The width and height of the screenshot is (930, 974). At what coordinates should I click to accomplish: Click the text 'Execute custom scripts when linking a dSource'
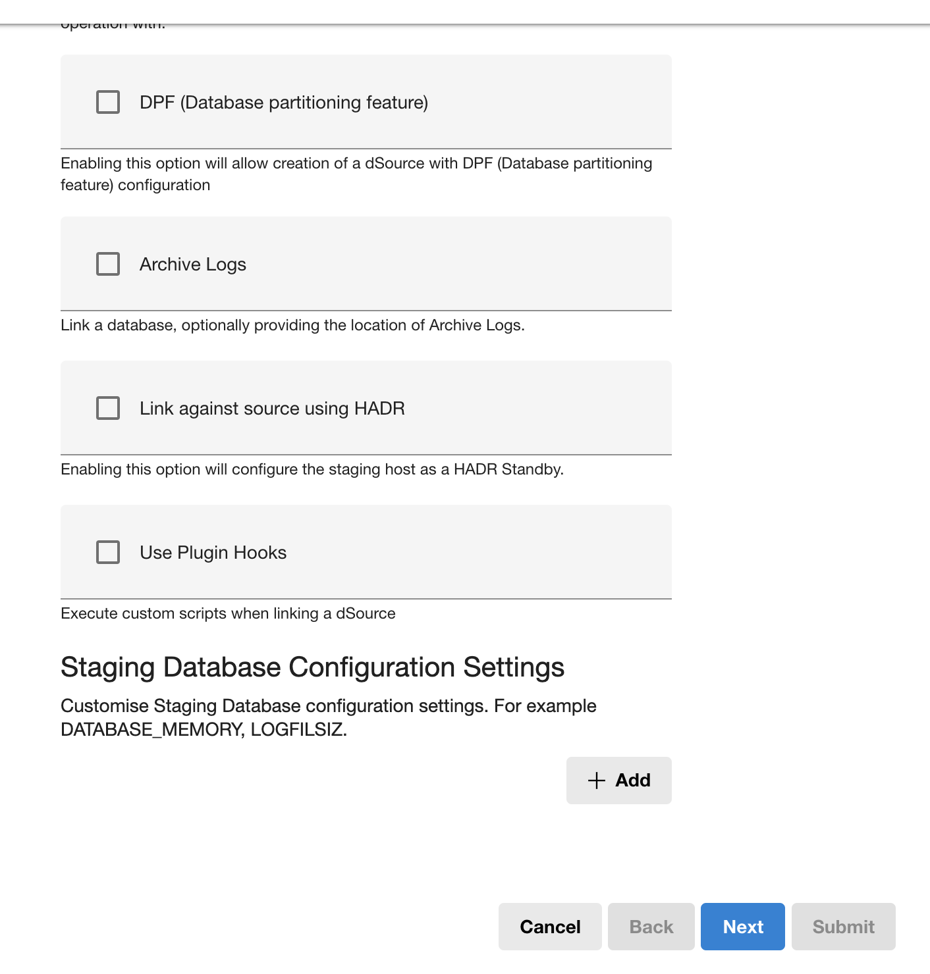(228, 613)
